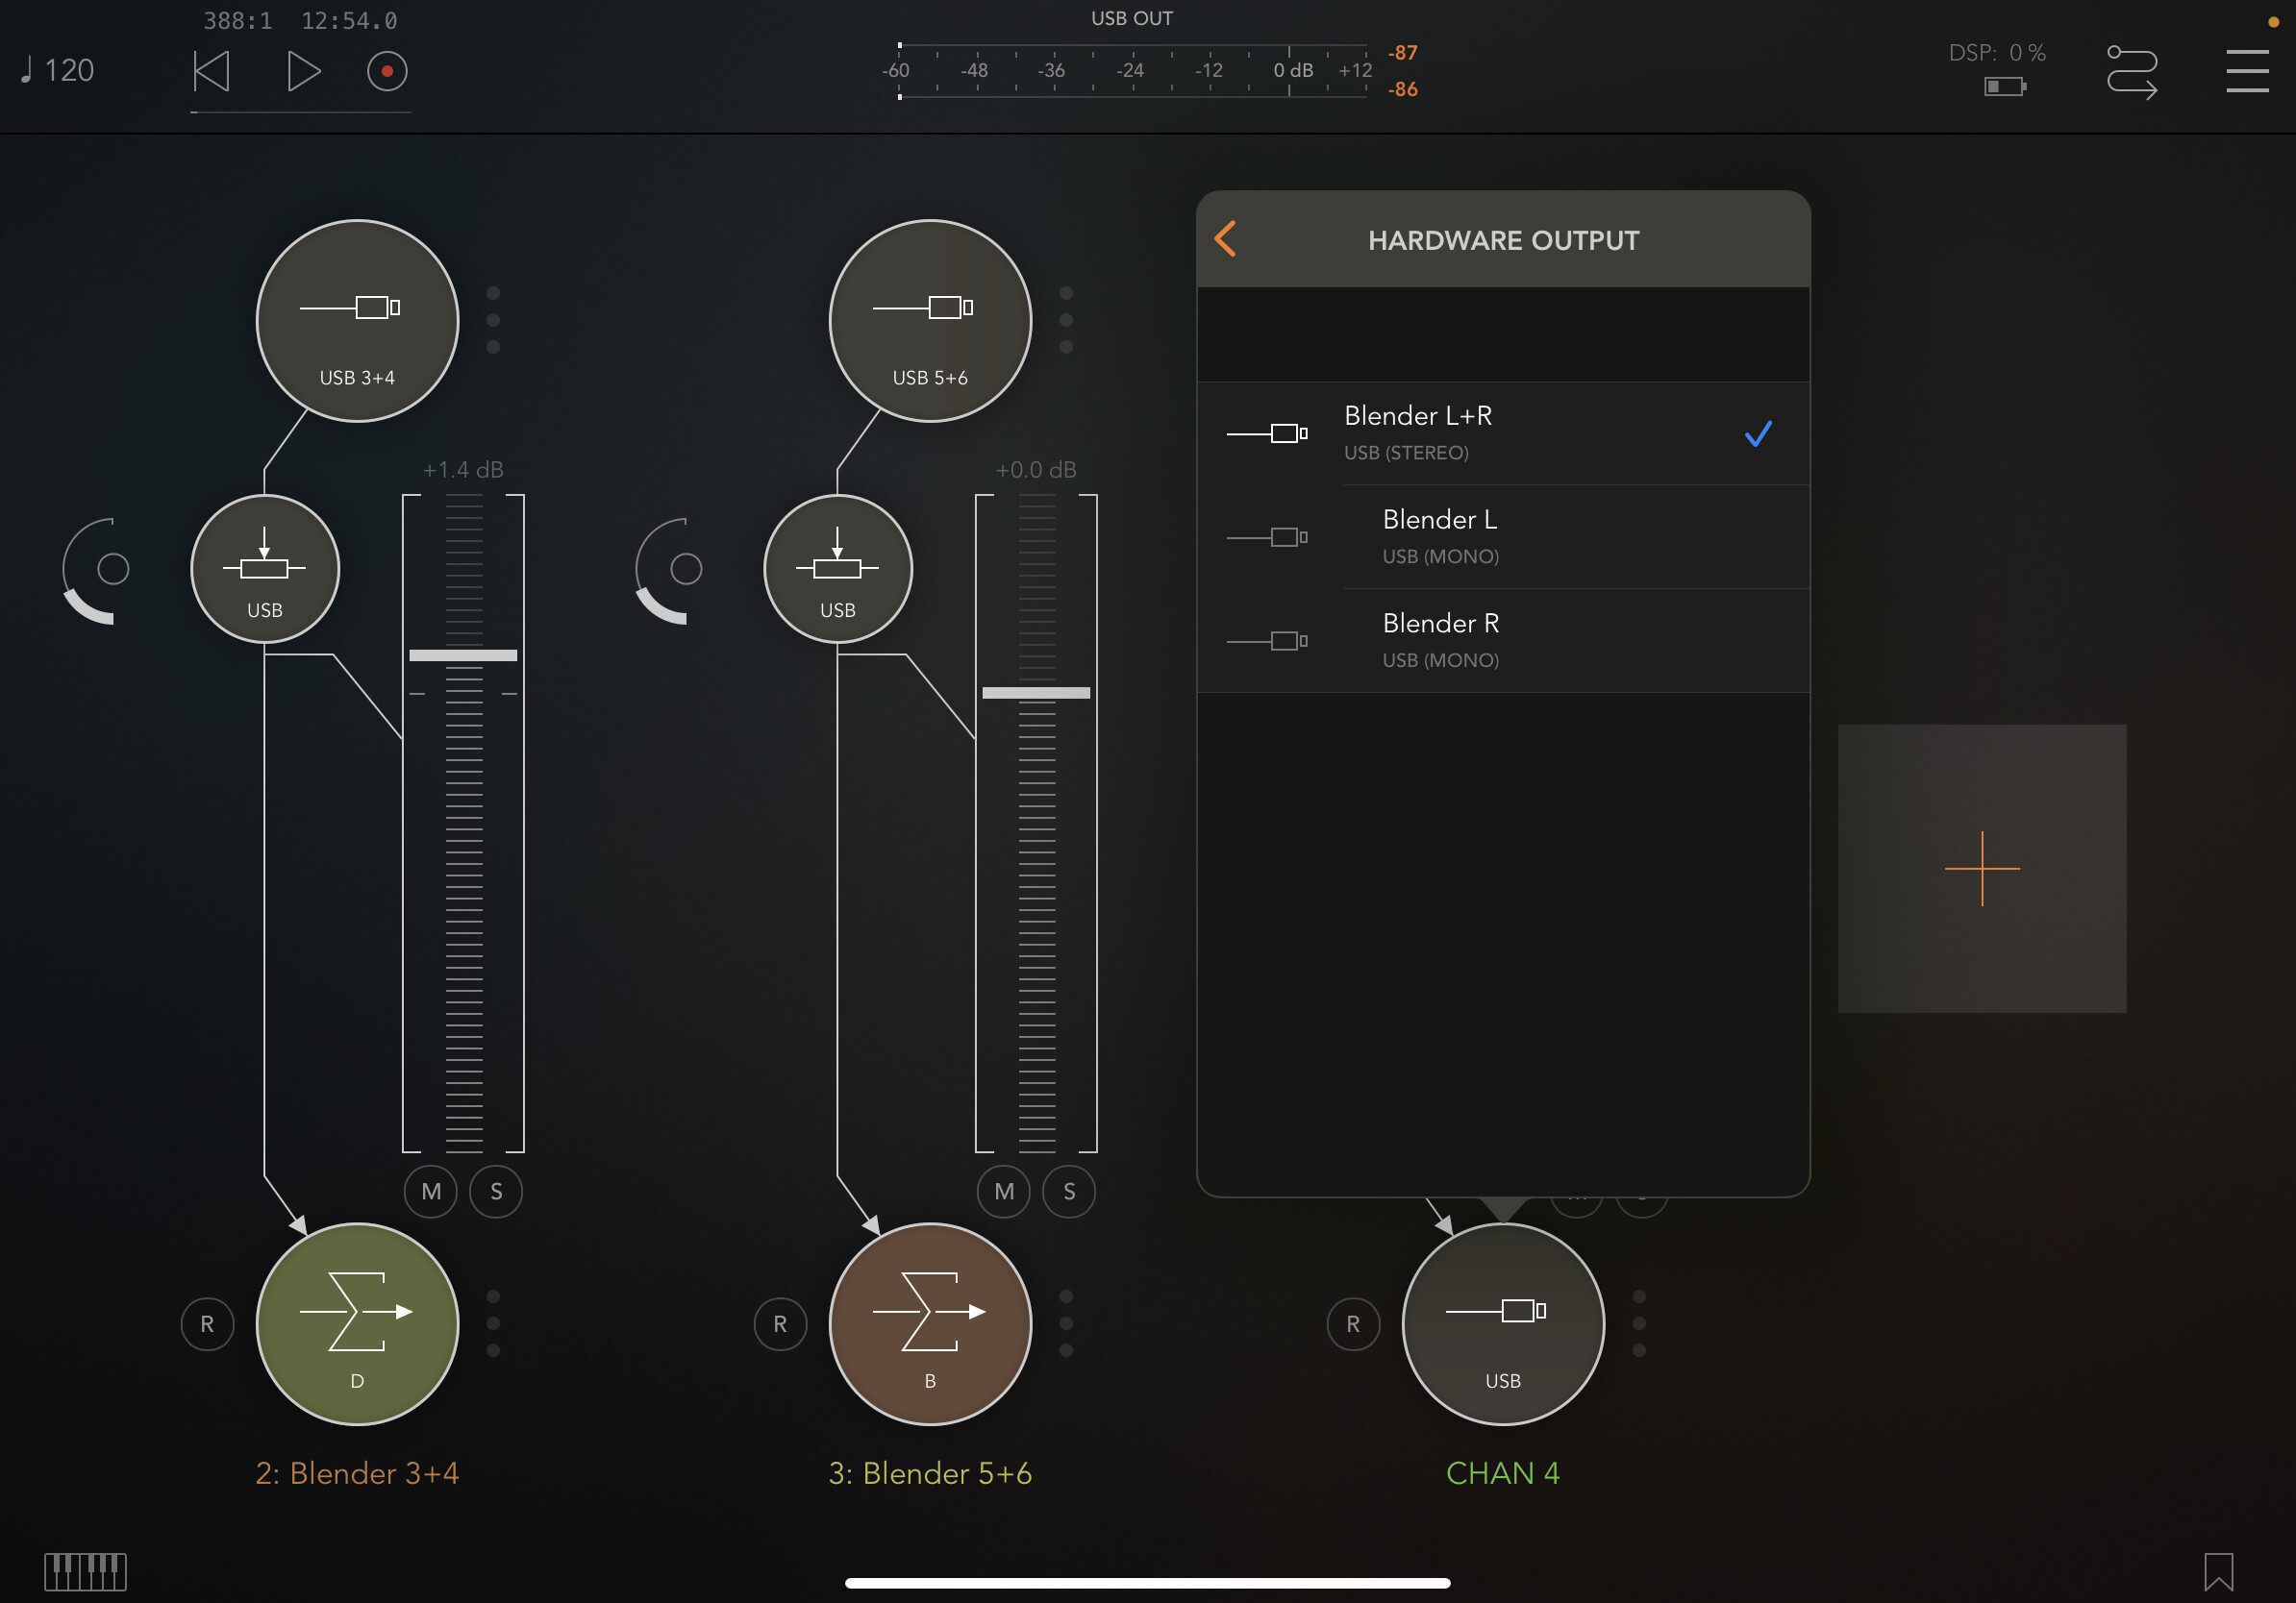Open the bookmark icon at bottom right
The image size is (2296, 1603).
click(2218, 1571)
